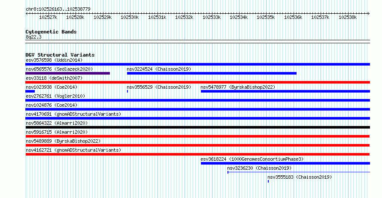Image resolution: width=382 pixels, height=198 pixels.
Task: Select the blue nsv4170691 variant bar
Action: click(197, 118)
